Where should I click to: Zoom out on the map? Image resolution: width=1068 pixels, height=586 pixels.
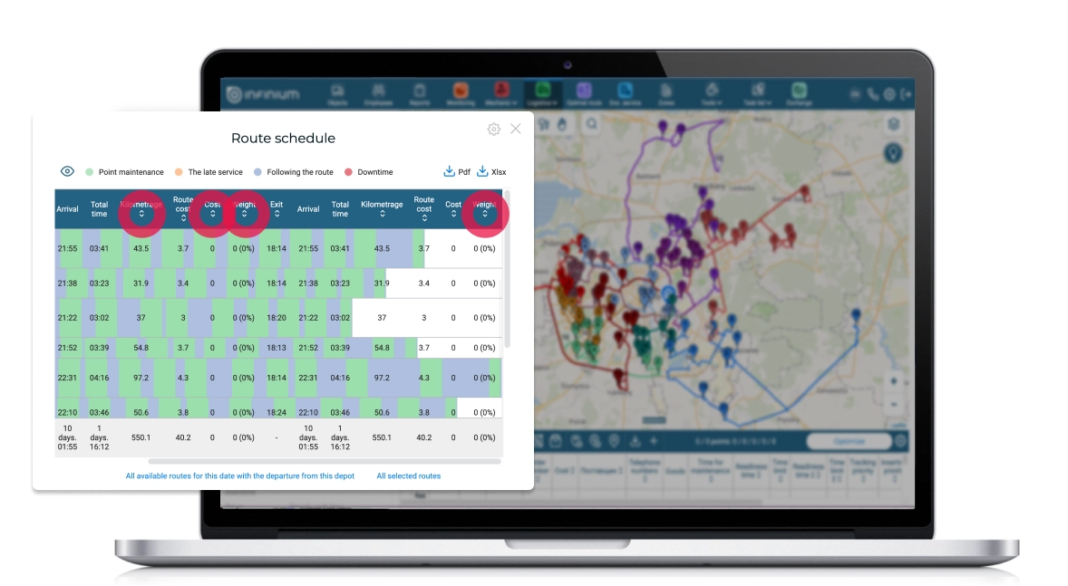(894, 404)
